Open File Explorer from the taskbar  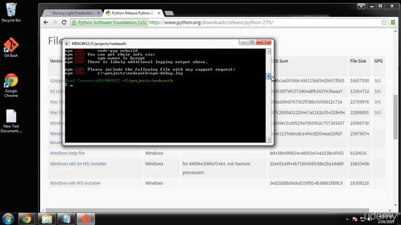pos(46,219)
